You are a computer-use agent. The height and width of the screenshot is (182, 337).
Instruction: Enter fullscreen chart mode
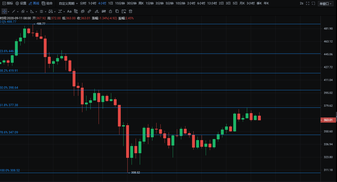click(313, 3)
